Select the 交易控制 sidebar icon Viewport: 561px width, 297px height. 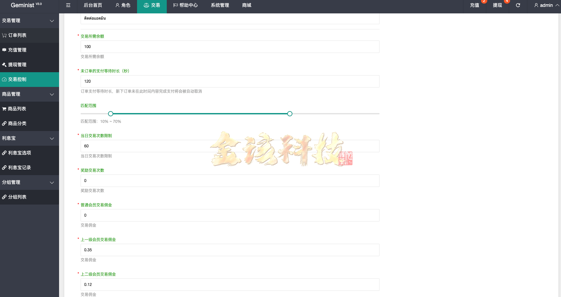tap(4, 79)
